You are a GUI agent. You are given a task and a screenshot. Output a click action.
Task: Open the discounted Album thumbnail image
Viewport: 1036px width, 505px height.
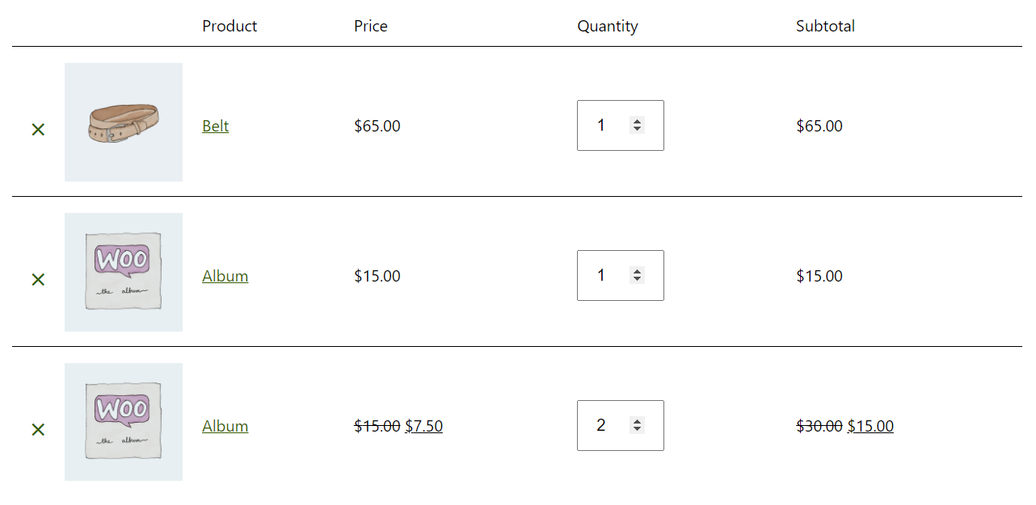(x=124, y=422)
